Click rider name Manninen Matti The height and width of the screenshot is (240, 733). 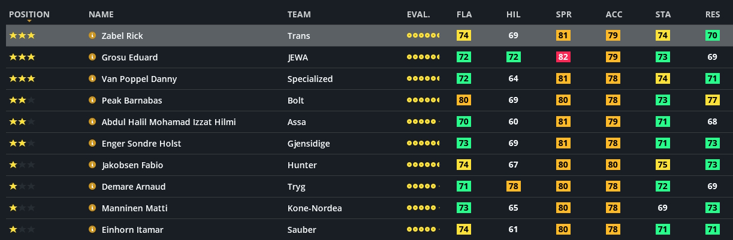134,208
